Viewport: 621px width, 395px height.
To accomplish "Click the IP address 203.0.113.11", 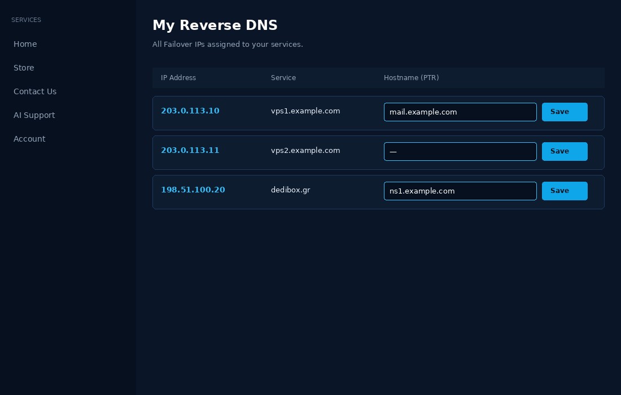I will (190, 151).
